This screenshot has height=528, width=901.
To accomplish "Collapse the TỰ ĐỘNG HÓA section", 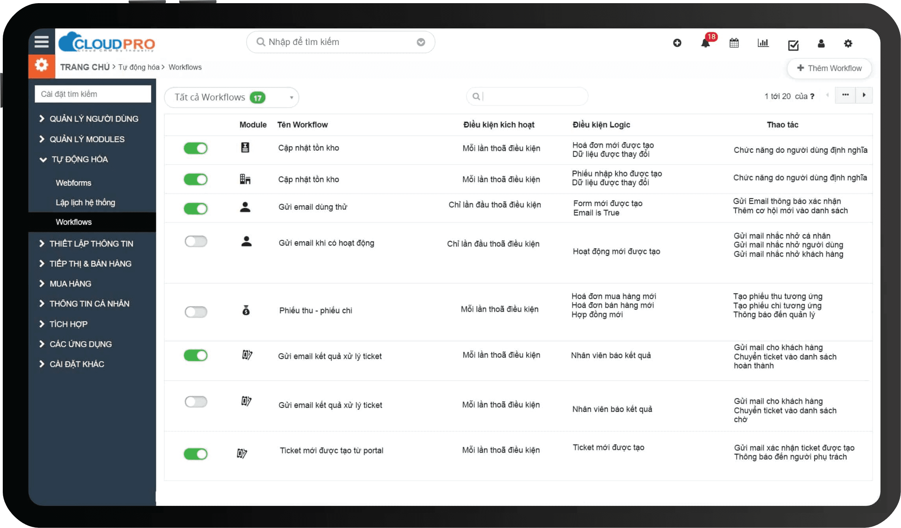I will [x=79, y=159].
